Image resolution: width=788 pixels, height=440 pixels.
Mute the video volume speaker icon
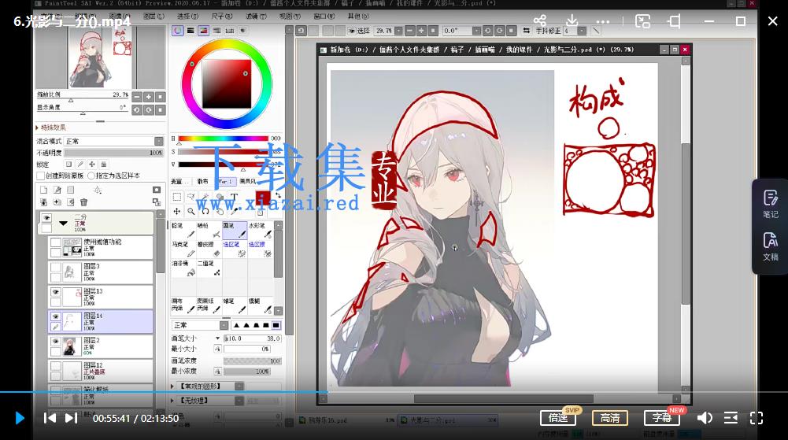click(705, 418)
